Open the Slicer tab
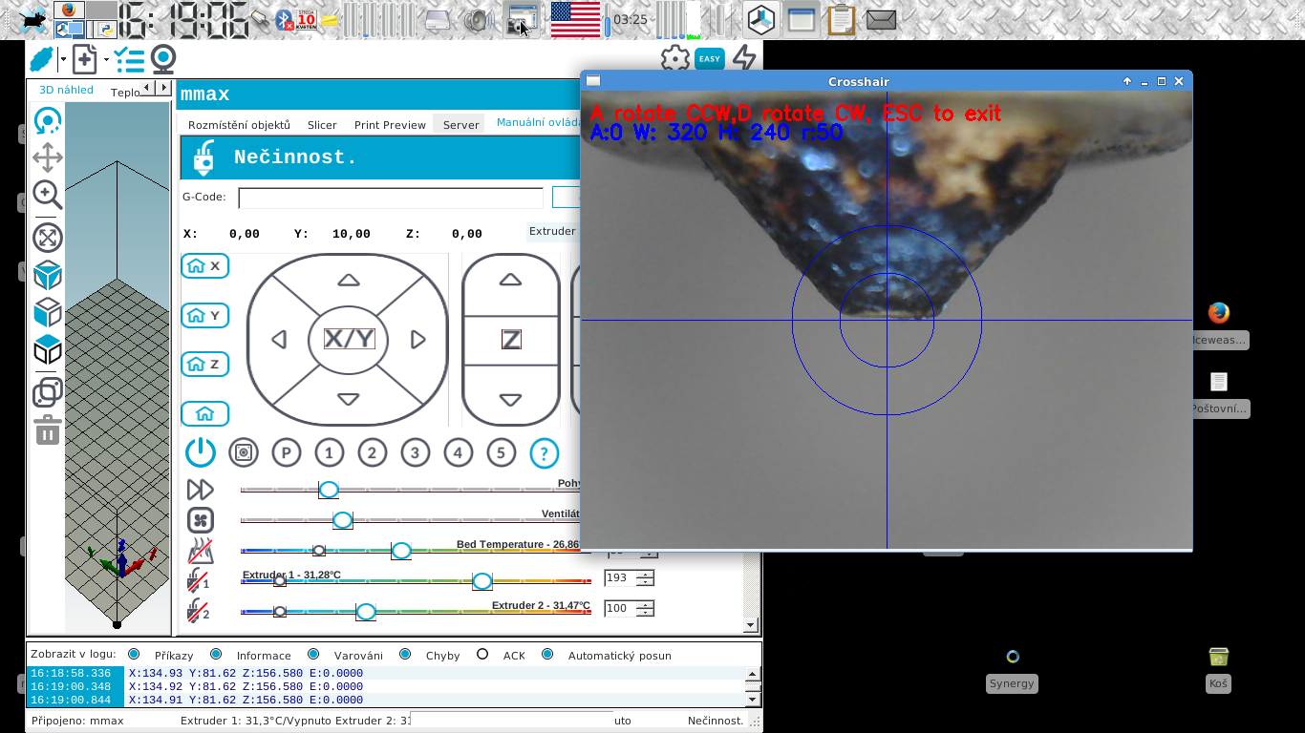The width and height of the screenshot is (1305, 733). (x=322, y=125)
